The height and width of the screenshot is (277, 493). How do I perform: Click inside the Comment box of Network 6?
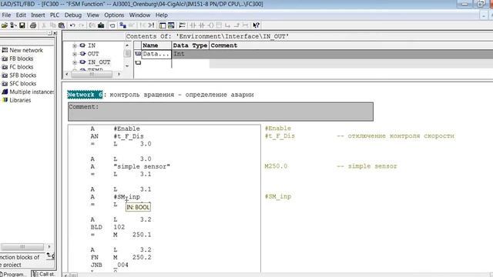point(221,112)
